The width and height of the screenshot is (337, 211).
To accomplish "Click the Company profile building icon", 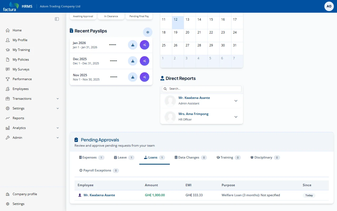I will tap(8, 194).
